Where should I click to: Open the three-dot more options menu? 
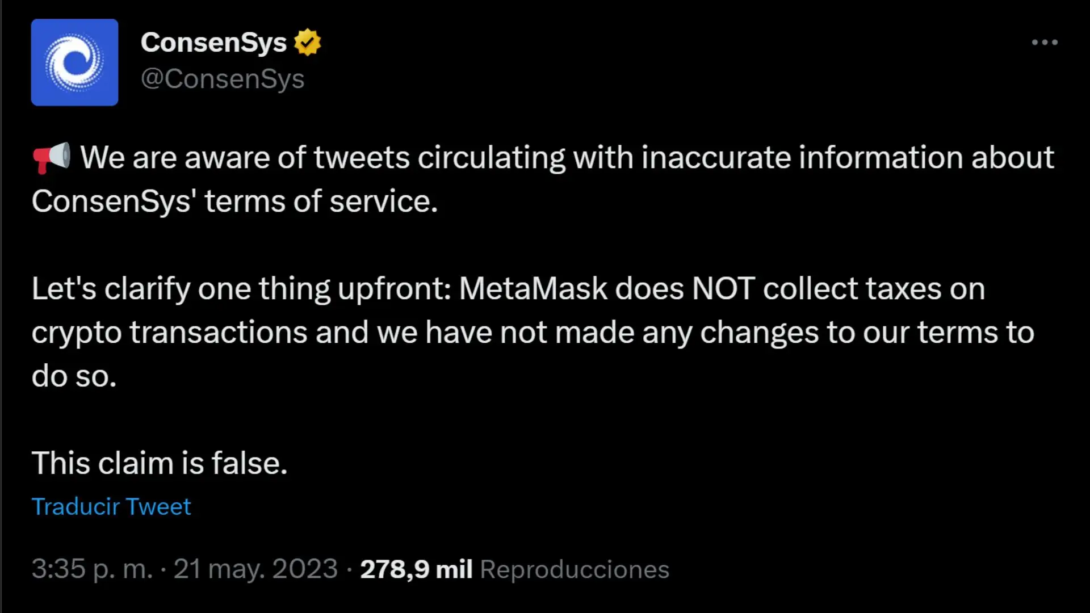(1045, 43)
